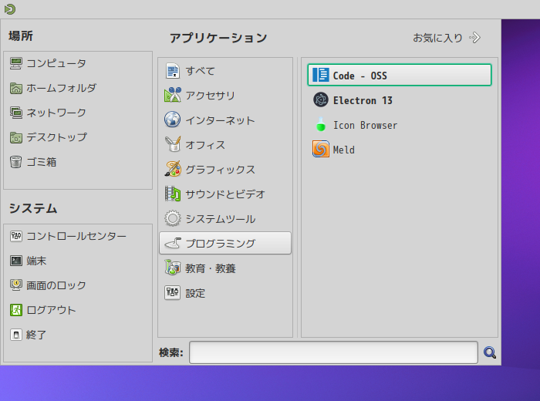This screenshot has height=401, width=540.
Task: Click the サウンドとビデオ film note icon
Action: tap(173, 194)
